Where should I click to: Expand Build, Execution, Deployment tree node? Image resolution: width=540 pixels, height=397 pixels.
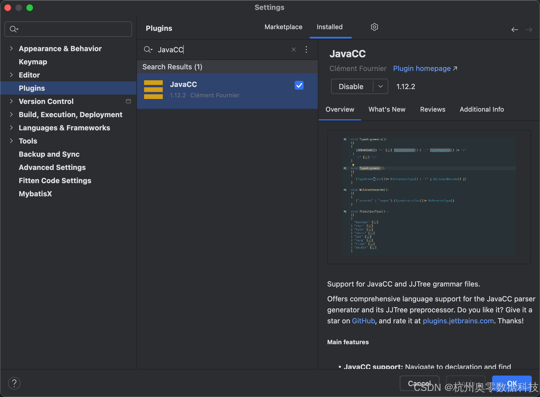coord(11,114)
